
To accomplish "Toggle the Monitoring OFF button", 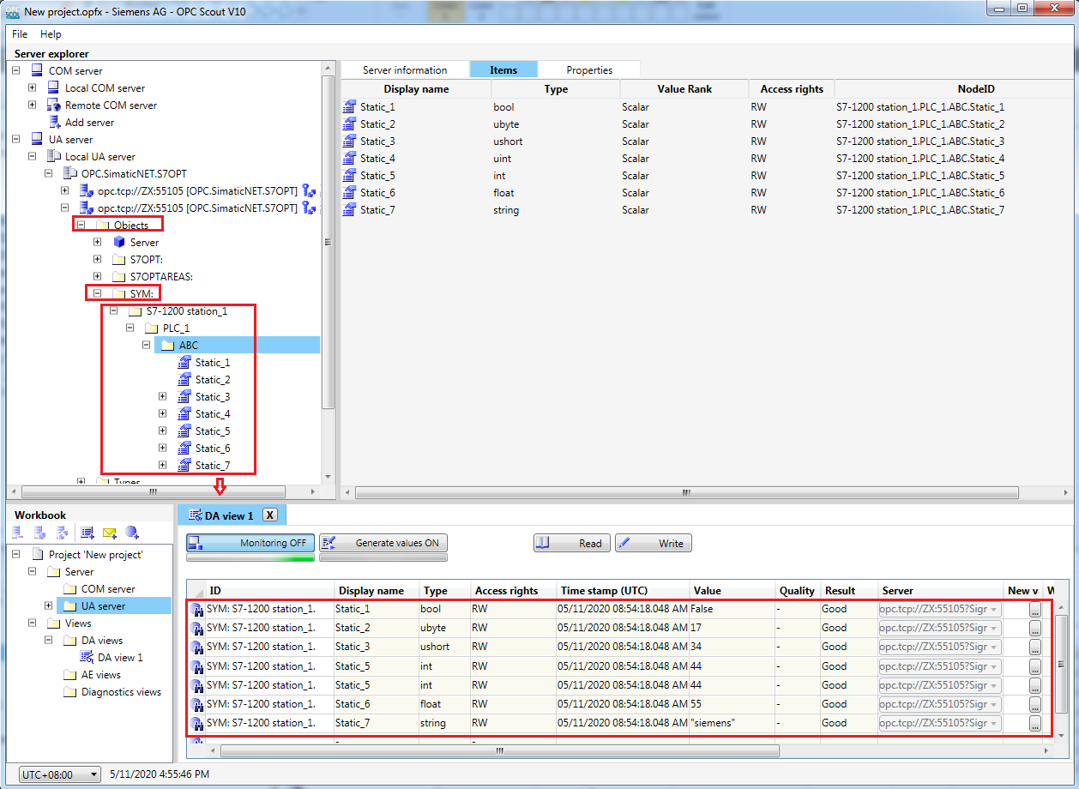I will (x=250, y=543).
